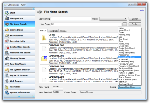Open the Manage Case sidebar icon
Screen dimensions: 150x103
click(x=6, y=18)
